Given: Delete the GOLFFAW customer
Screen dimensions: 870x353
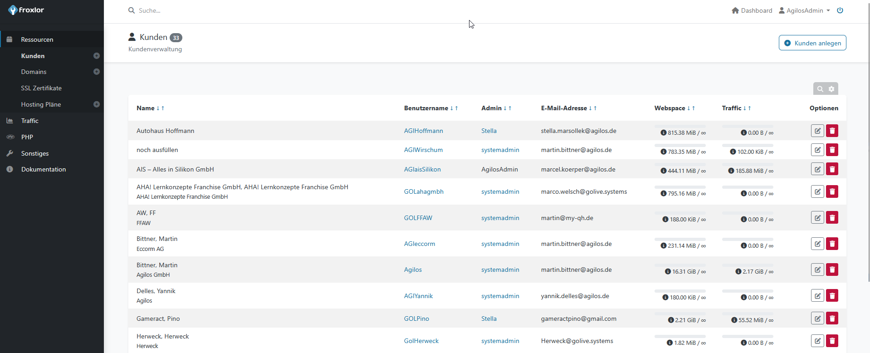Looking at the screenshot, I should [x=832, y=218].
